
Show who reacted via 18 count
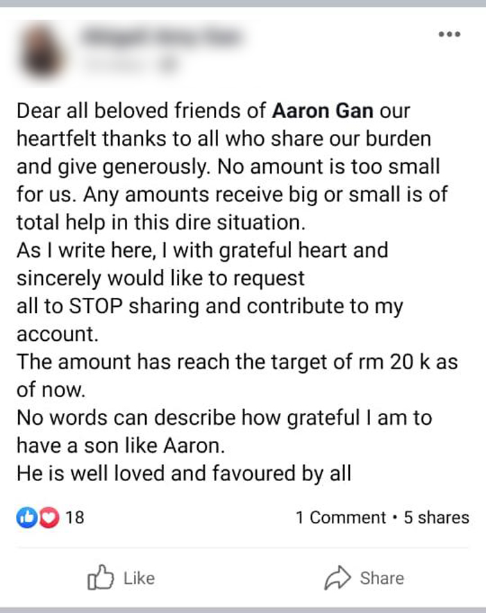click(x=75, y=517)
